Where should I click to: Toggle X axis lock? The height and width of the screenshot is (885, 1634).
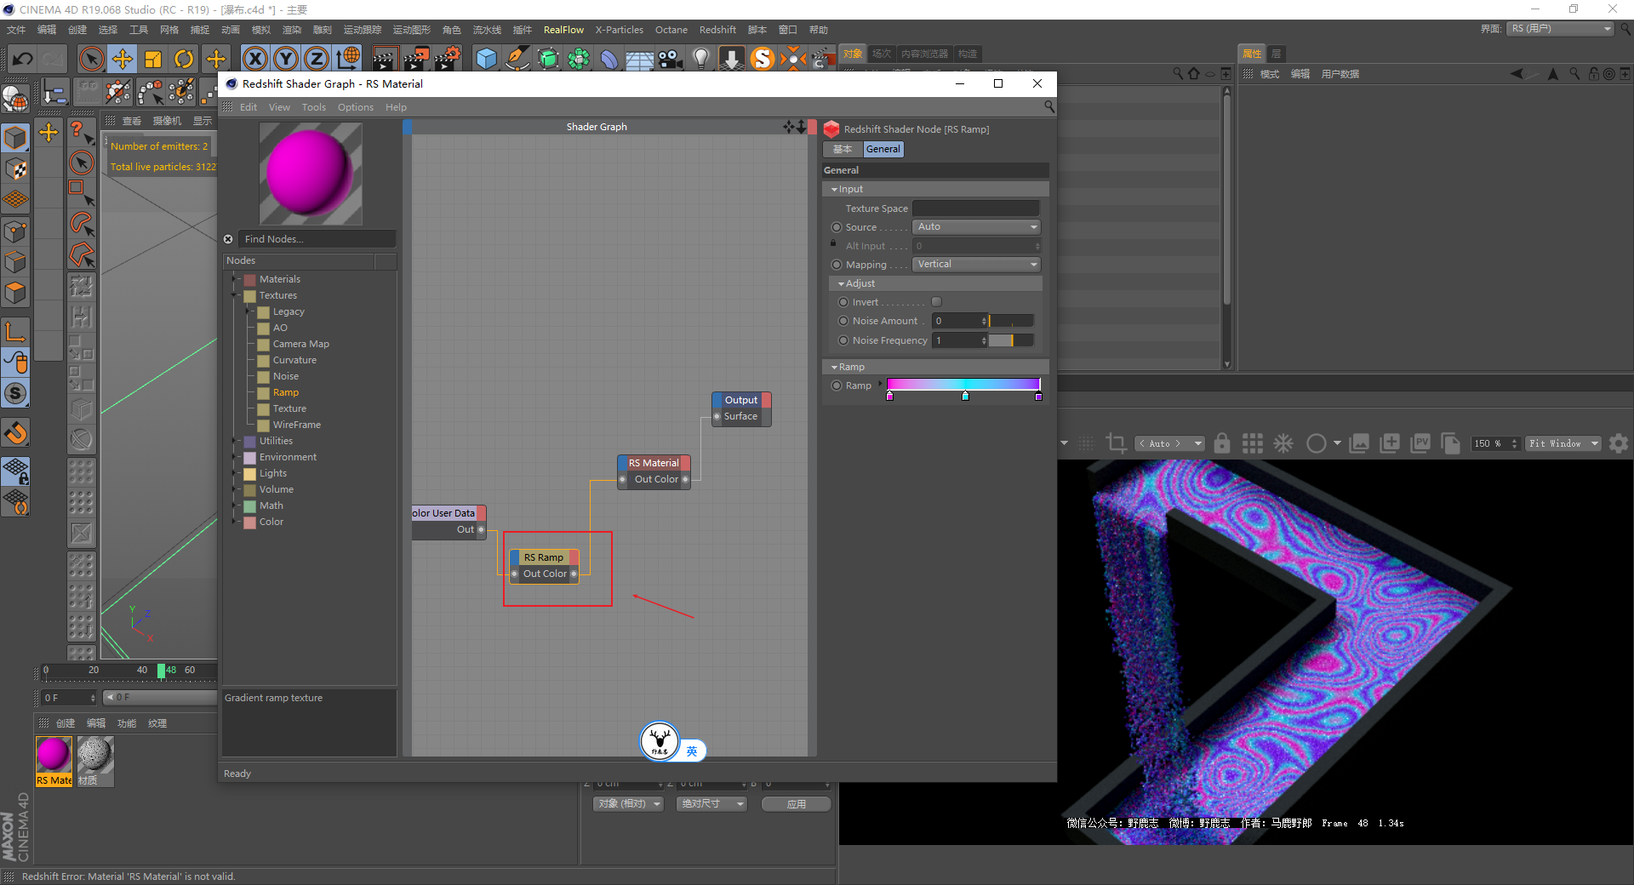click(x=254, y=59)
